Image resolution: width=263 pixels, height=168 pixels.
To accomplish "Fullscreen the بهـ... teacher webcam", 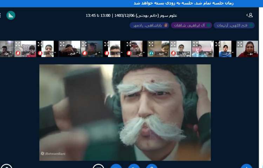I will 240,44.
